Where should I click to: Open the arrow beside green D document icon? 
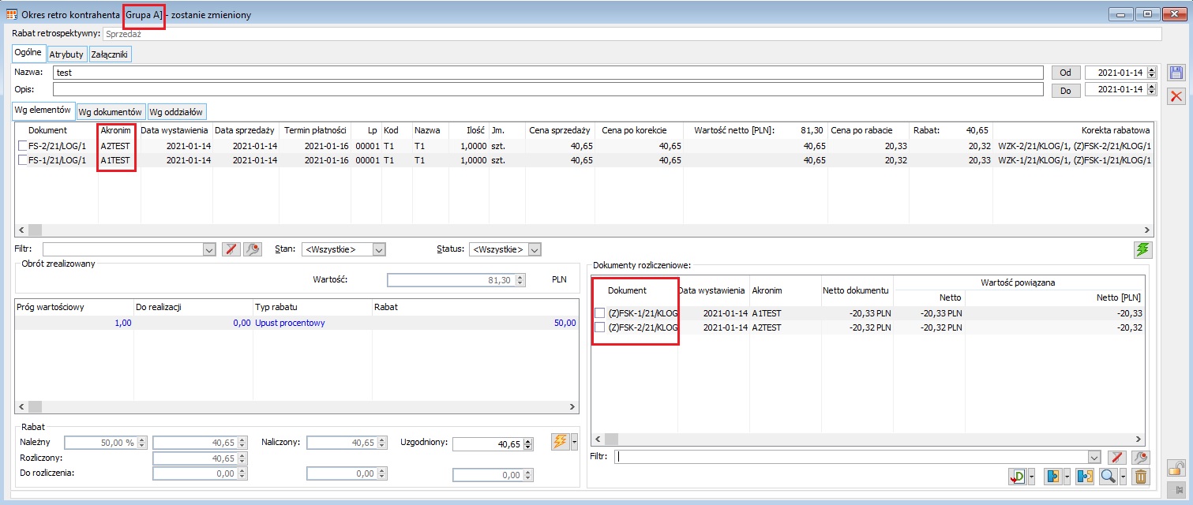[1033, 477]
